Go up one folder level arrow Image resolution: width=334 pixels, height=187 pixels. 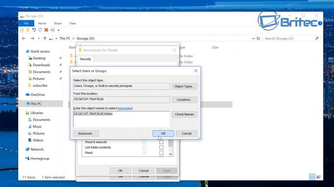point(45,38)
